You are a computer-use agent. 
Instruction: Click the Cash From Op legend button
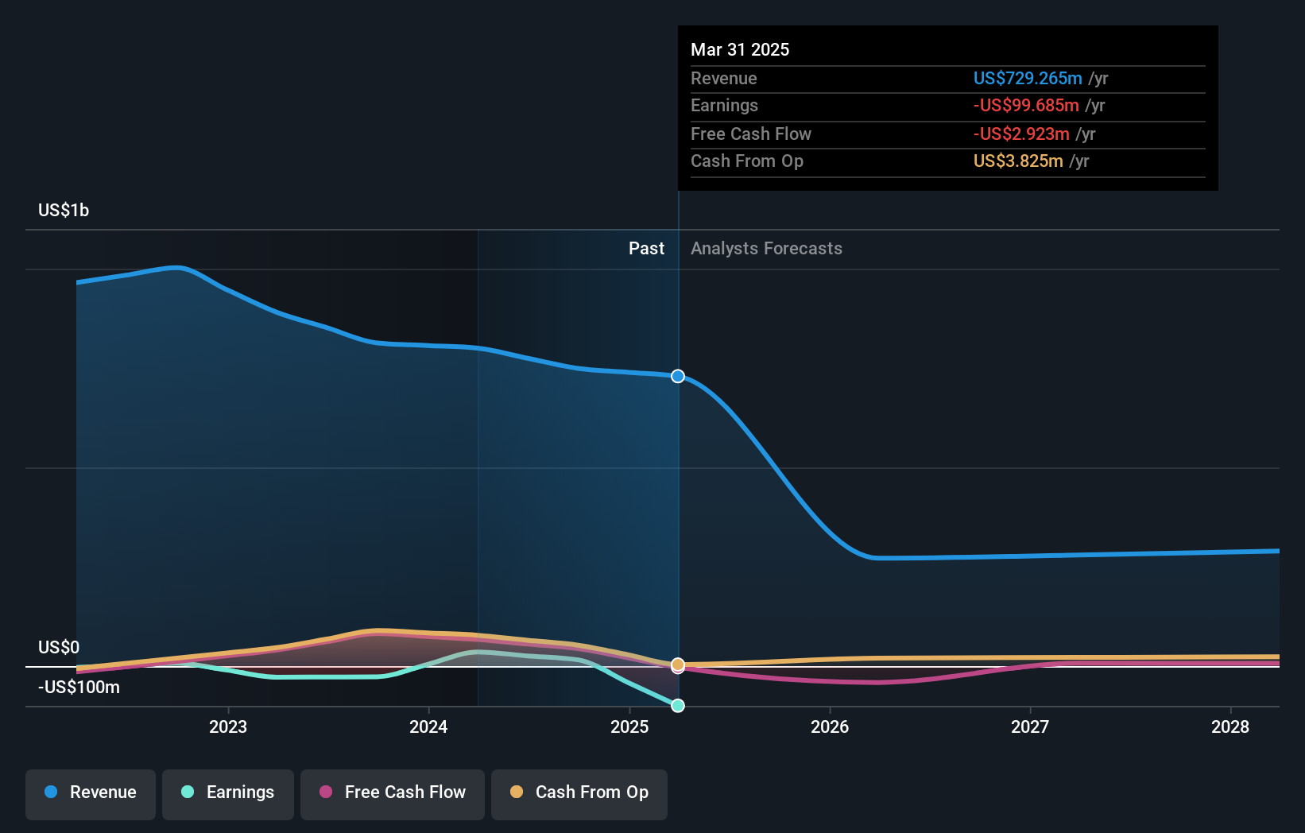pyautogui.click(x=579, y=793)
